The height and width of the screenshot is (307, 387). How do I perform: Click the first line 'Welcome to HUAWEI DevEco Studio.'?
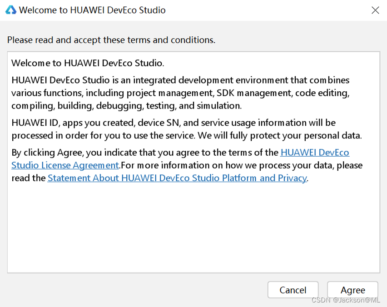coord(88,63)
